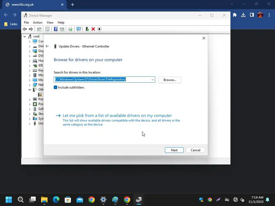The image size is (275, 206).
Task: Expand the Storage controllers category chevron
Action: click(x=30, y=114)
